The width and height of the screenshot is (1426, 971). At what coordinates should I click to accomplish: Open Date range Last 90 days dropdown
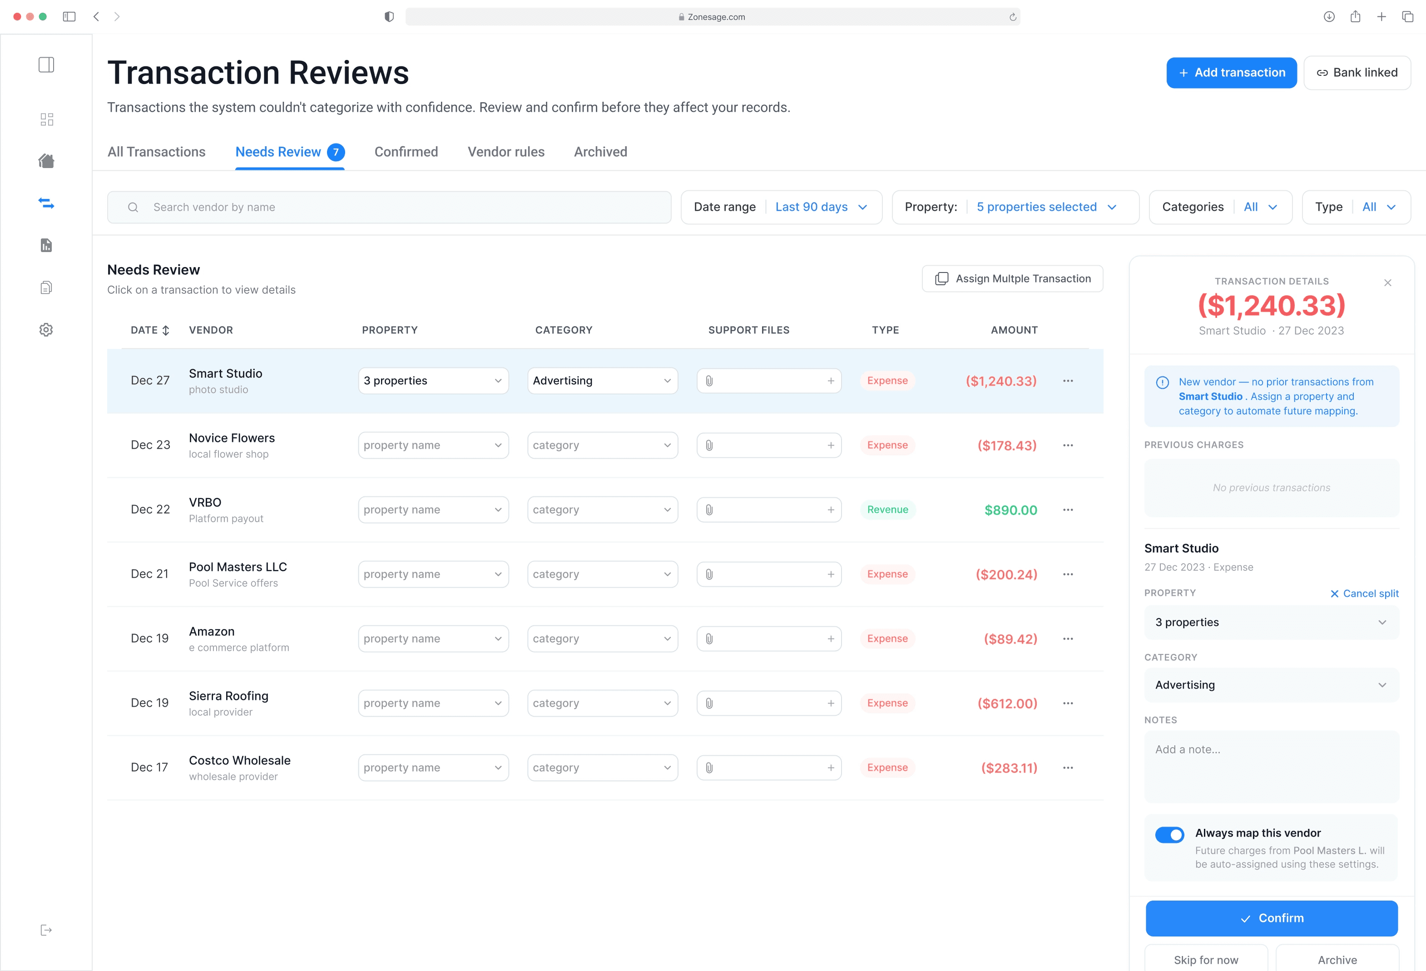tap(781, 208)
